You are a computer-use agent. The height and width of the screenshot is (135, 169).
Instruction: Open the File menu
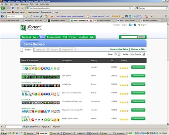point(2,4)
